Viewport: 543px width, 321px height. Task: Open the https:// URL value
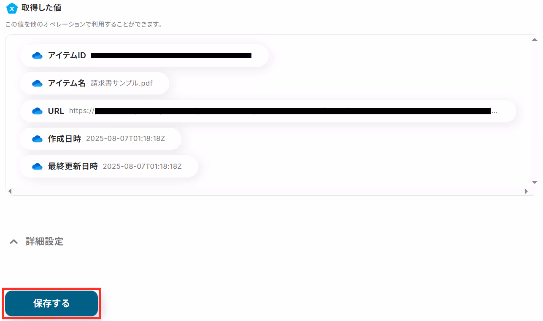click(283, 111)
